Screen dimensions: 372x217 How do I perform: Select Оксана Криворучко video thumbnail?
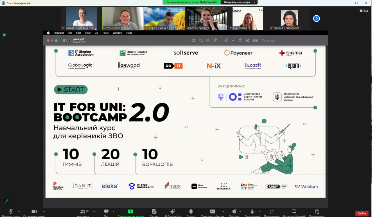tap(289, 19)
